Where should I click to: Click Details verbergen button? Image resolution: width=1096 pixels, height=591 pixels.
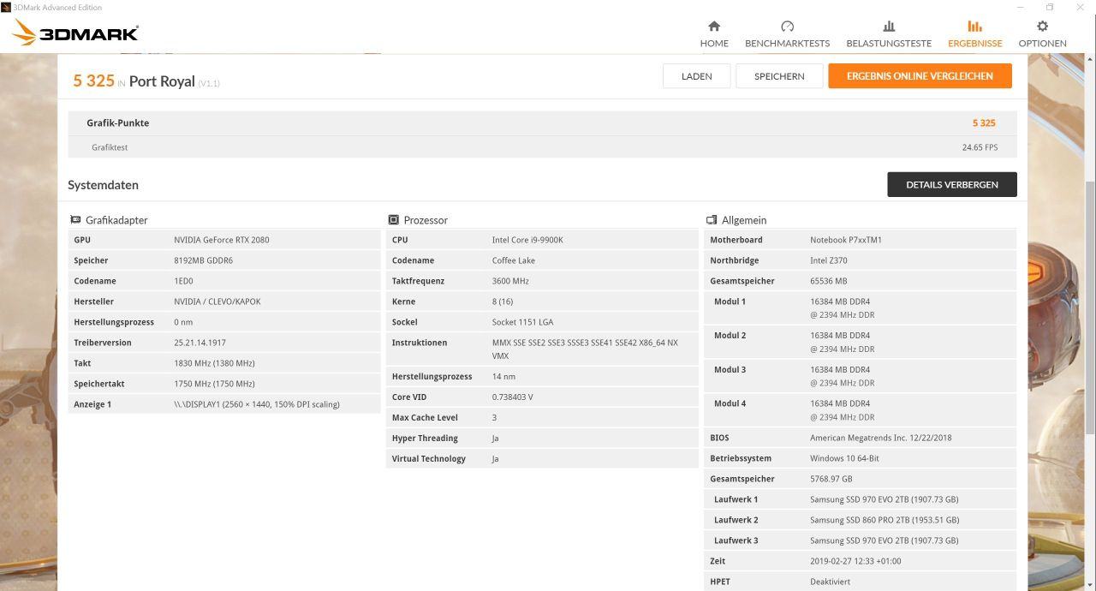pyautogui.click(x=952, y=184)
